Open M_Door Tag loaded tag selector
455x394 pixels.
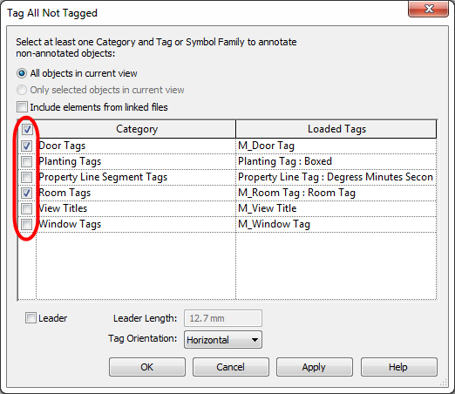pos(336,146)
